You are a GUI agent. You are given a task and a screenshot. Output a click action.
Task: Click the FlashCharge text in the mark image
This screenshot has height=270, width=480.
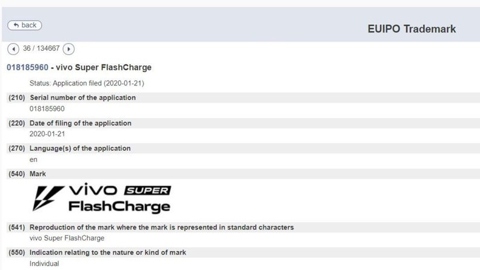click(x=119, y=207)
